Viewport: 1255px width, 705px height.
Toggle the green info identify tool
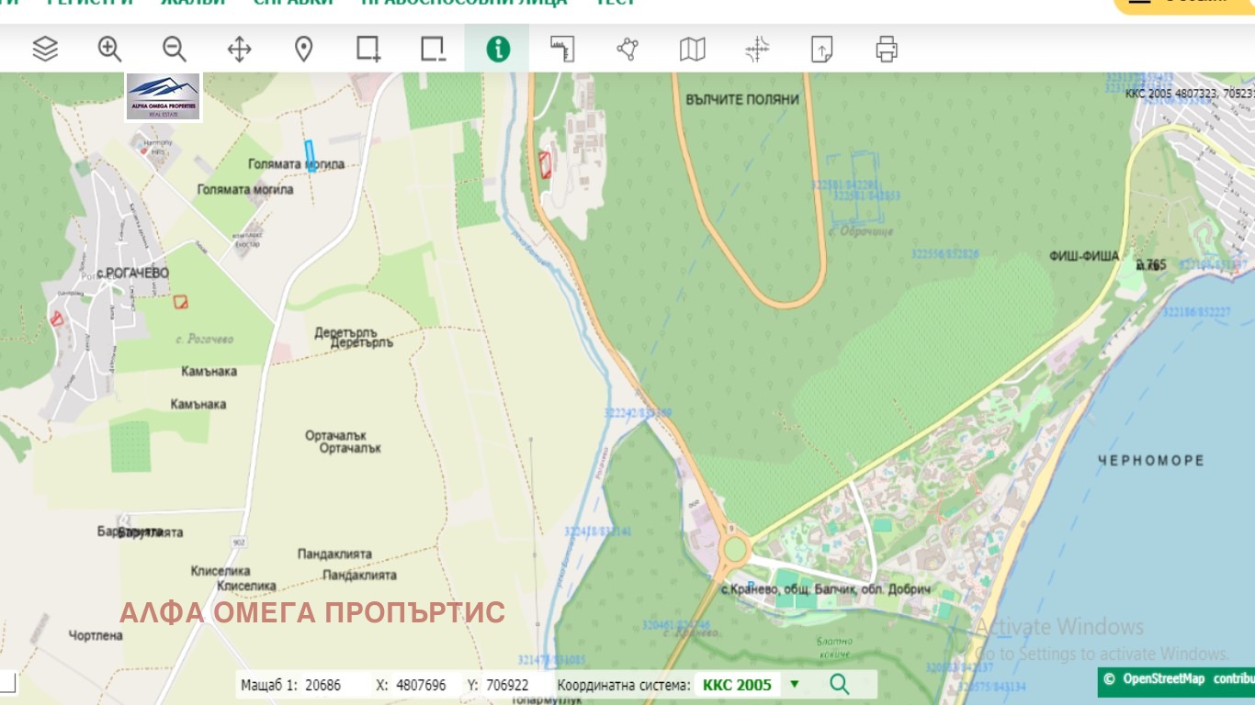pos(497,49)
